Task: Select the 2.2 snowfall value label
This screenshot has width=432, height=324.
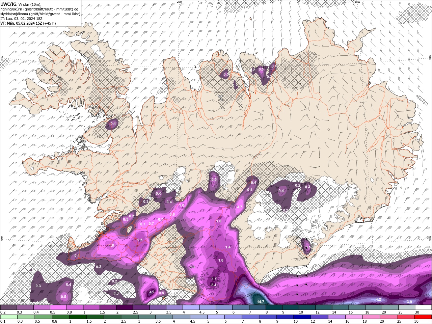Action: [x=214, y=278]
